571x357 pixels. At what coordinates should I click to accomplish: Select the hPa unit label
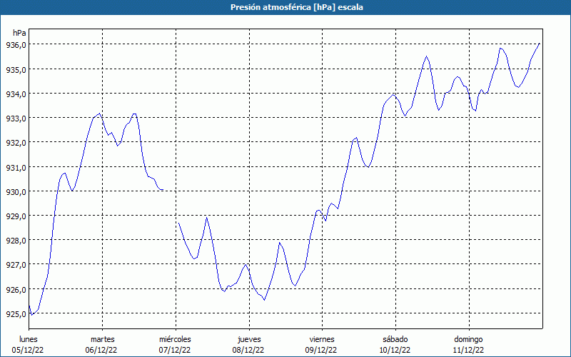pyautogui.click(x=19, y=33)
